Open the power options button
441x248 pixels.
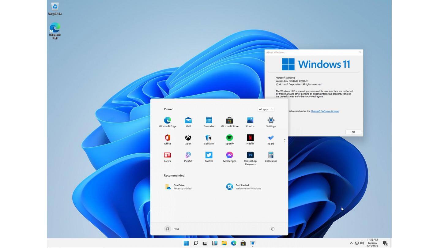(273, 229)
